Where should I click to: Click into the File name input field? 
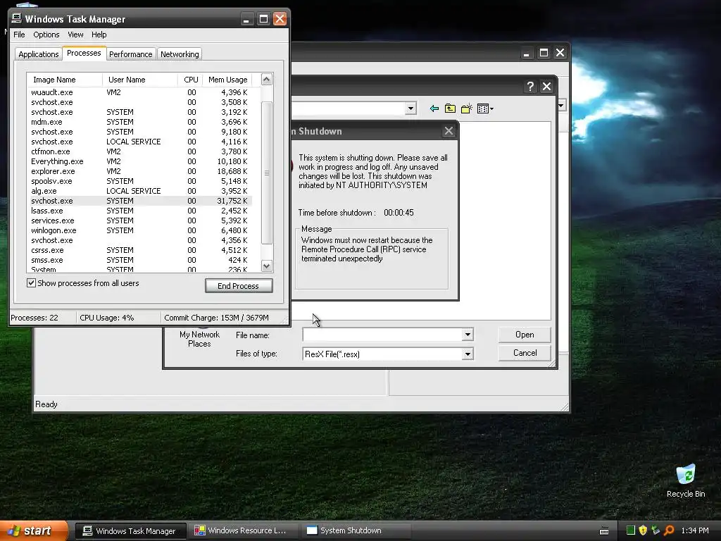(382, 335)
